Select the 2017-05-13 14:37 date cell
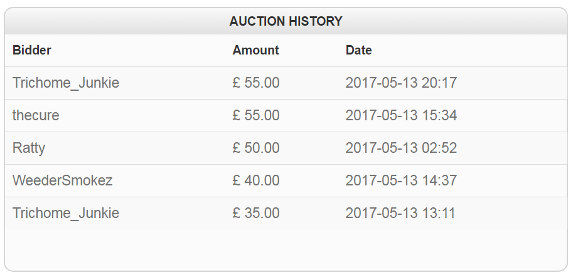The height and width of the screenshot is (280, 573). (x=401, y=180)
